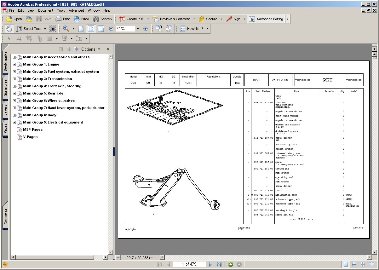Expand Main Group 3: Transmission bookmark
379x270 pixels.
click(x=14, y=79)
